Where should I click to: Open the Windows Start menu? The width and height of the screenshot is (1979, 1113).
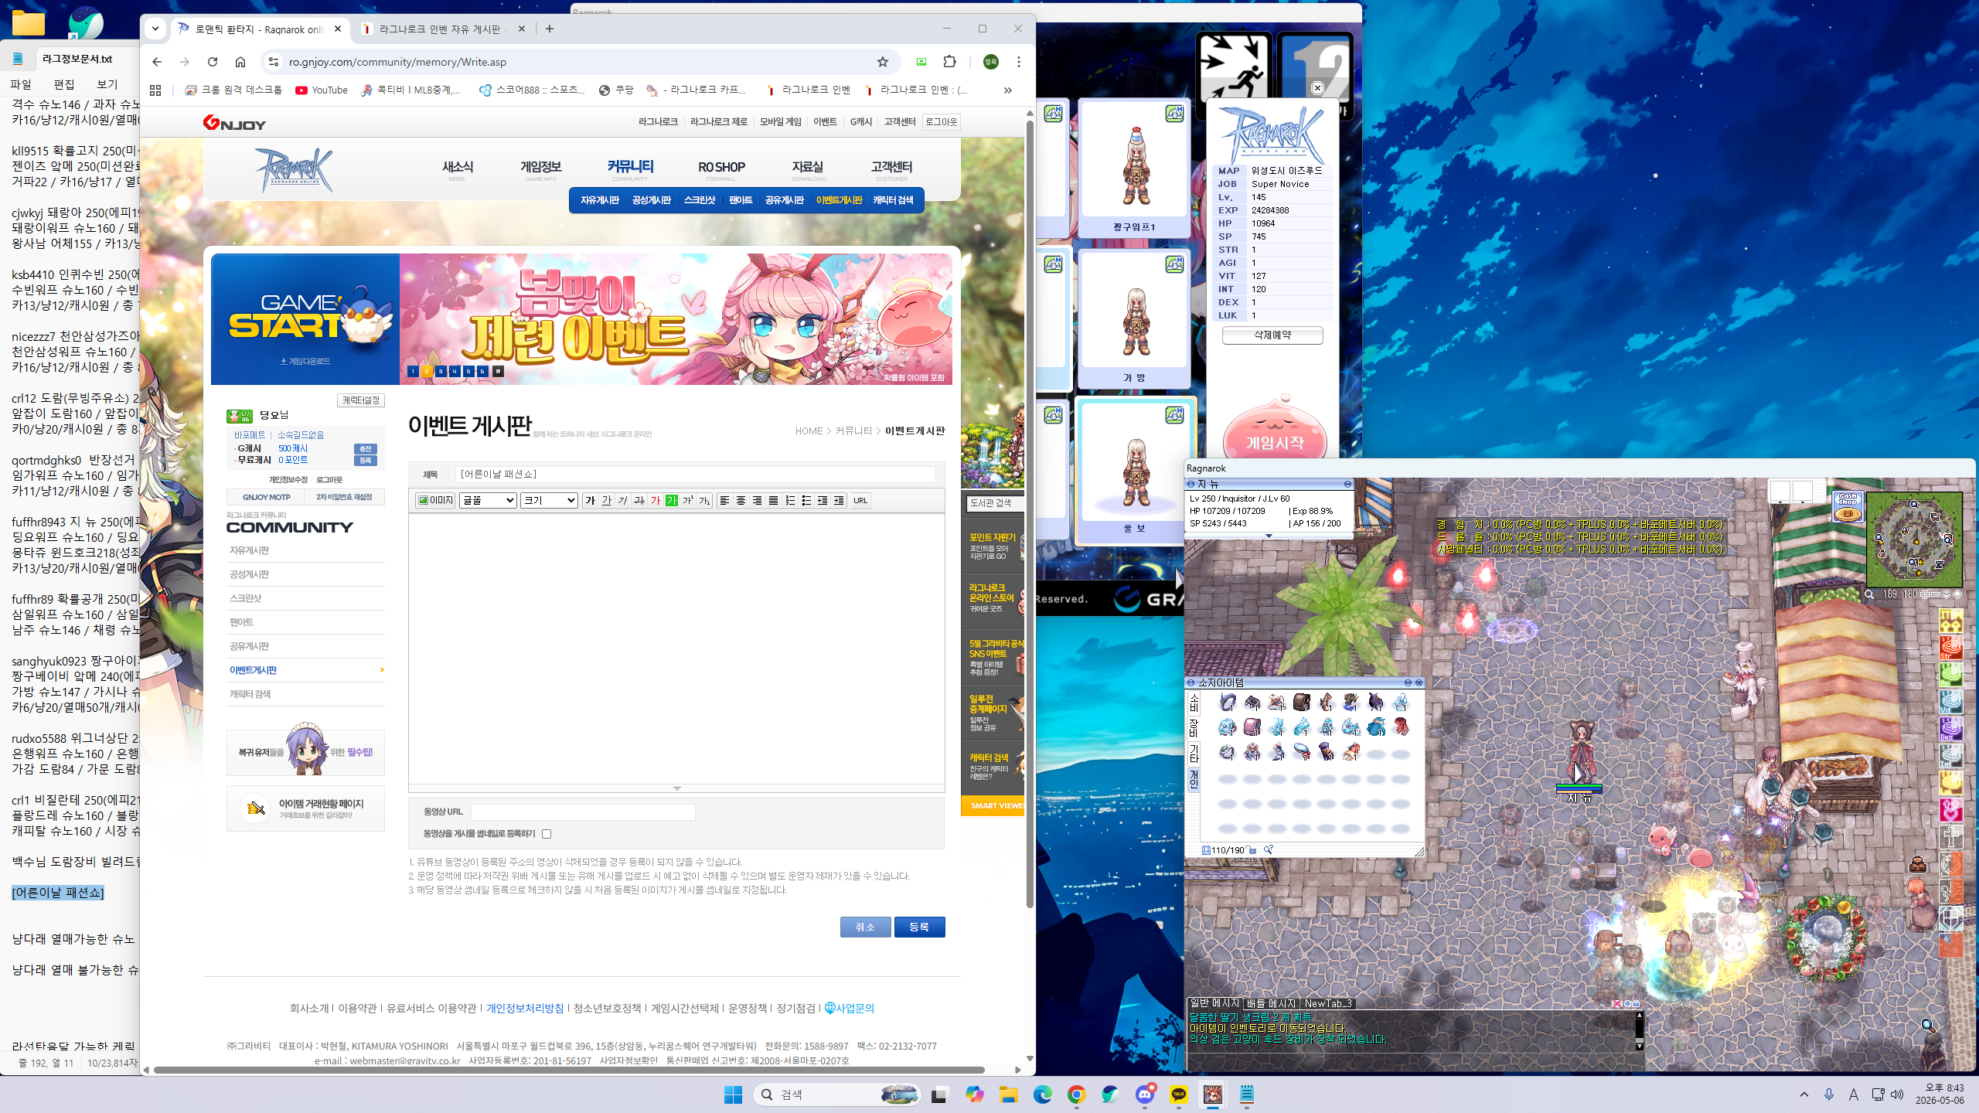733,1094
